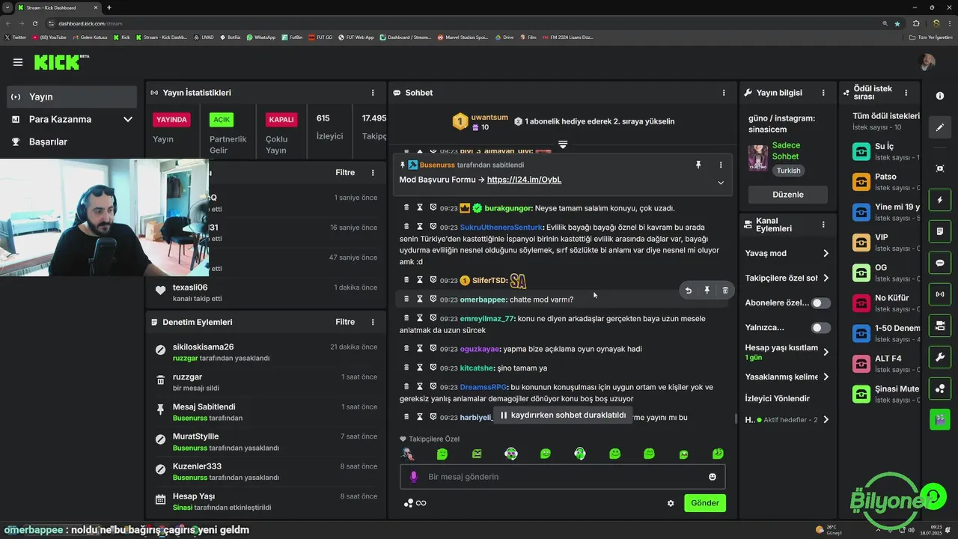Viewport: 958px width, 539px height.
Task: Open chat settings gear next to Gönder
Action: [671, 503]
